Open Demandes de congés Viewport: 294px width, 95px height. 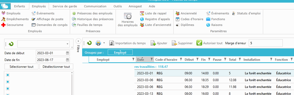pyautogui.click(x=49, y=25)
